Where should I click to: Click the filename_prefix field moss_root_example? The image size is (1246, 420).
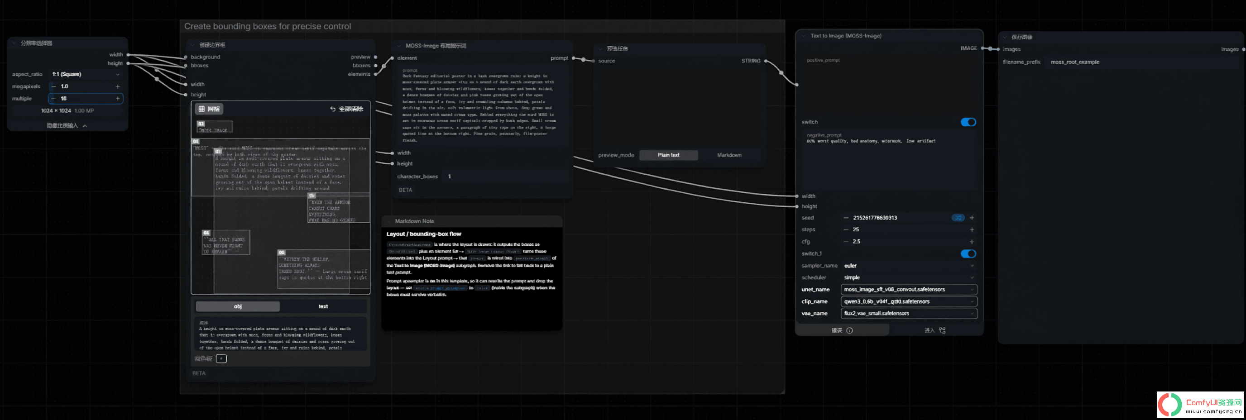tap(1141, 62)
